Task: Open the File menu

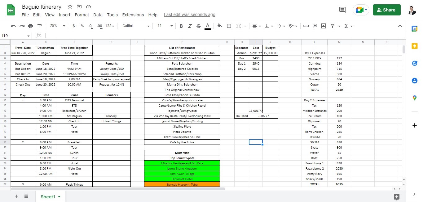Action: pyautogui.click(x=25, y=15)
